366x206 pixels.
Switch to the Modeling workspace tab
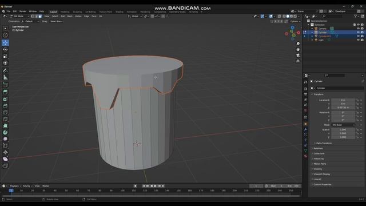(65, 11)
